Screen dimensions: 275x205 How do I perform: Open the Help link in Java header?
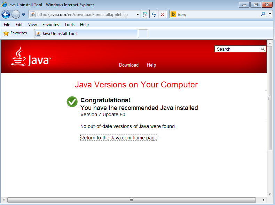click(x=151, y=65)
